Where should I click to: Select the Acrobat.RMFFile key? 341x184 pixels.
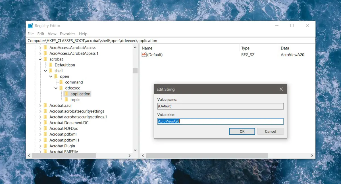point(63,151)
